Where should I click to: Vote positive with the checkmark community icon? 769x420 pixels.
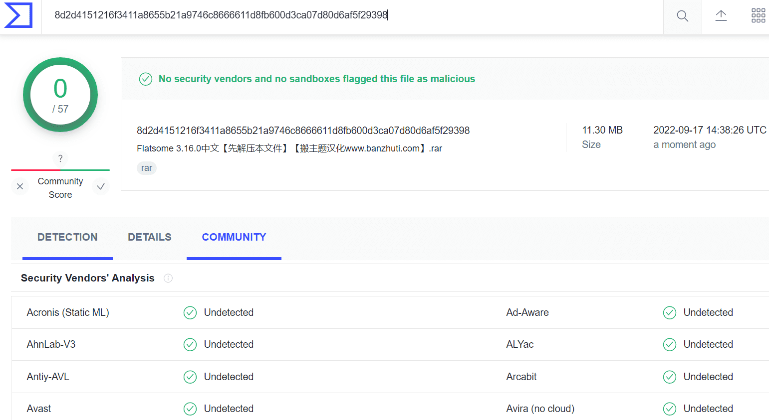pos(101,186)
